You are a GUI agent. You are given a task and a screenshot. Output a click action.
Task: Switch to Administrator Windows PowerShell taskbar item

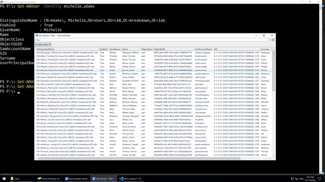(77, 178)
